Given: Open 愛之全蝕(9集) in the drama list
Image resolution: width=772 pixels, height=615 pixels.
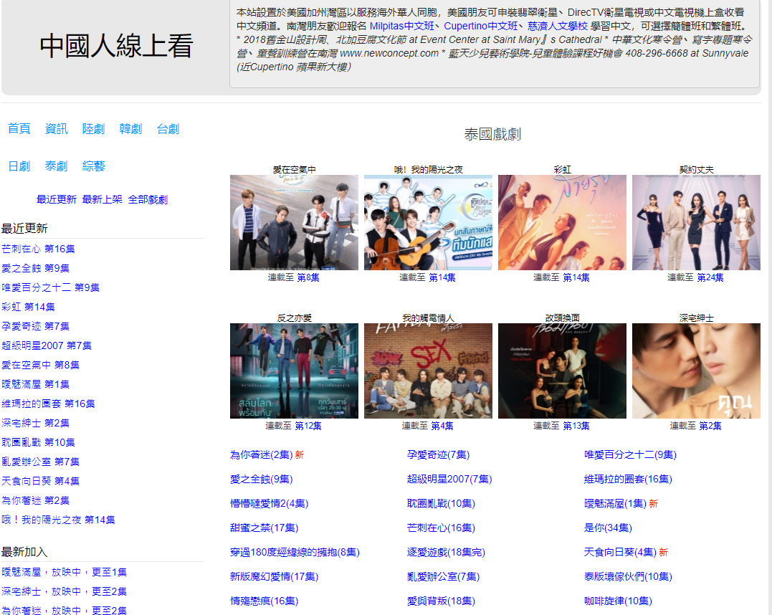Looking at the screenshot, I should click(x=262, y=479).
